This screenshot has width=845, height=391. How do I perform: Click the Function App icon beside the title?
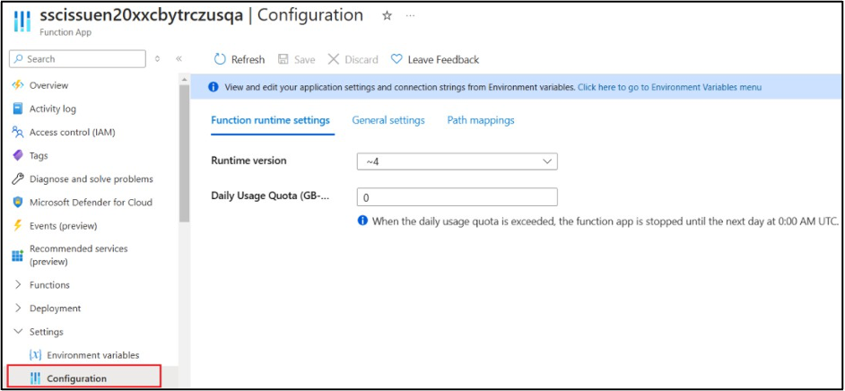point(22,21)
